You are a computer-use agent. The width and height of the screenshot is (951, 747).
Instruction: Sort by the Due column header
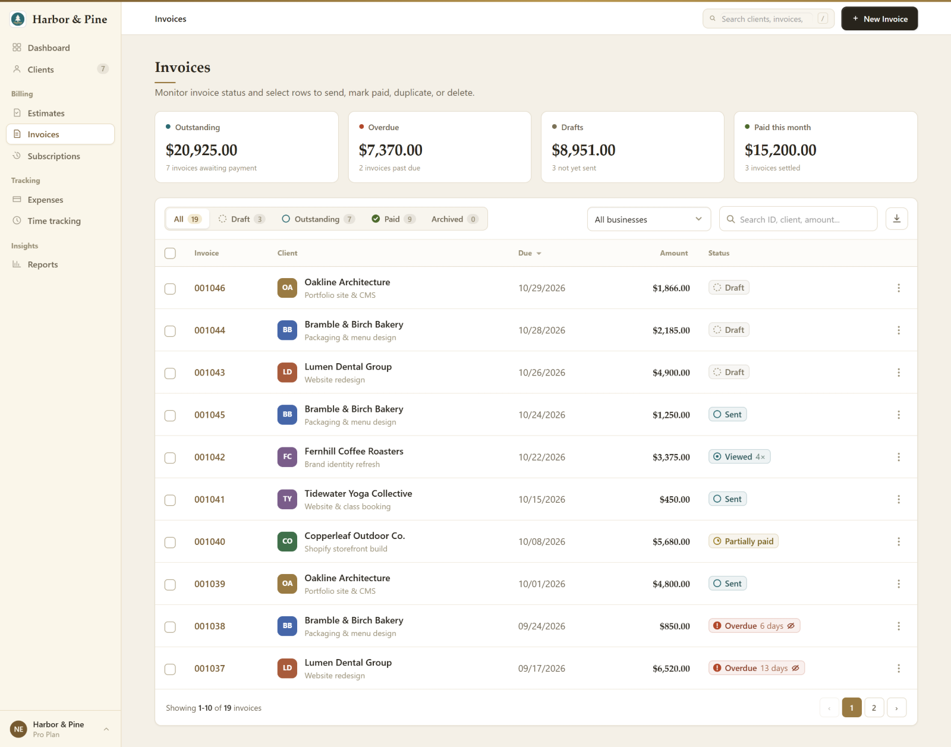(530, 253)
